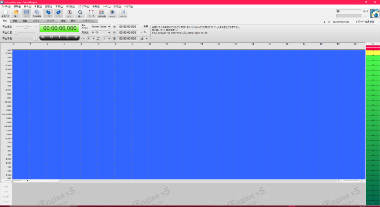Save using the 保存 floppy icon
Viewport: 380px width, 207px height.
point(26,14)
